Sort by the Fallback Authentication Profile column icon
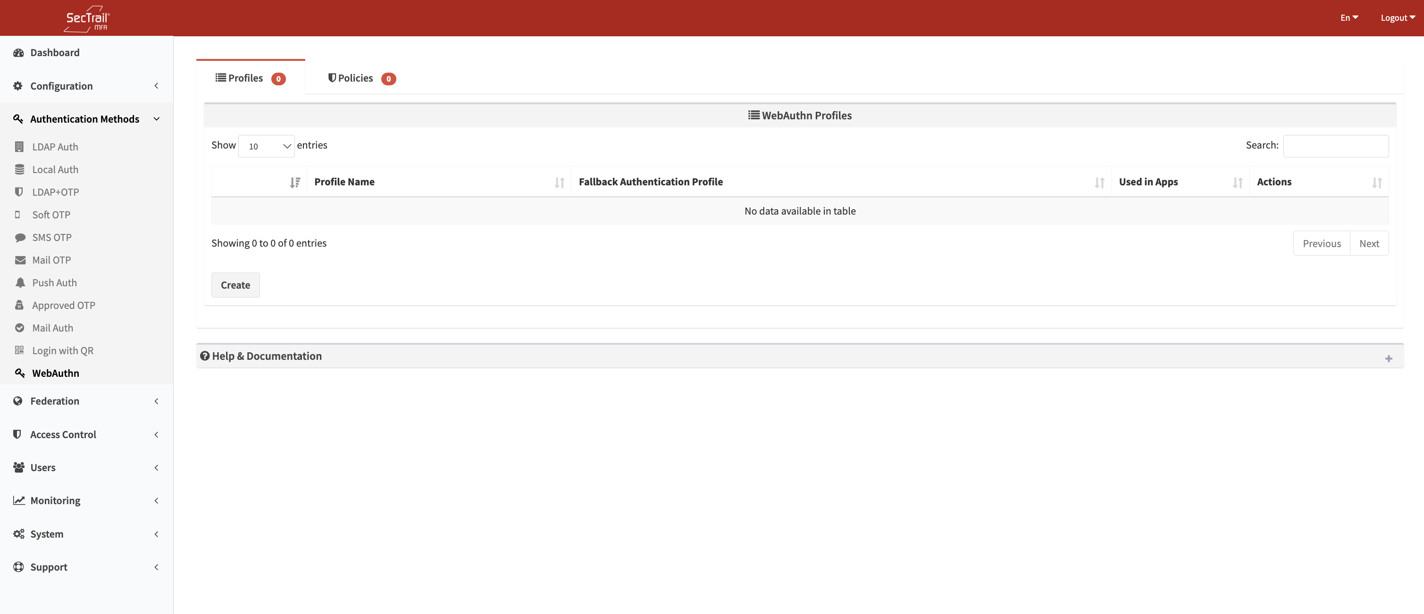1424x614 pixels. click(x=1099, y=183)
